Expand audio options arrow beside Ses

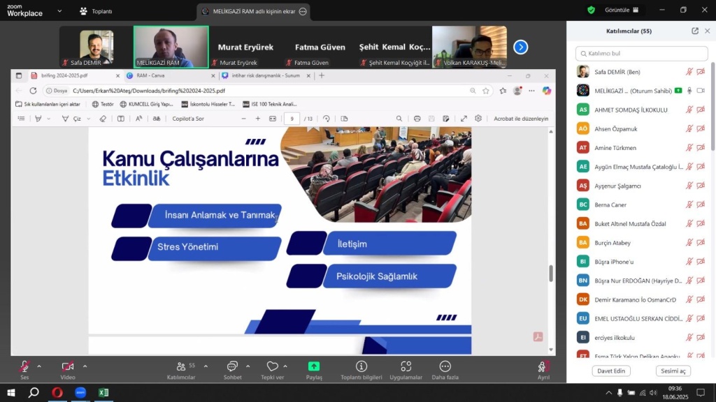pyautogui.click(x=39, y=366)
